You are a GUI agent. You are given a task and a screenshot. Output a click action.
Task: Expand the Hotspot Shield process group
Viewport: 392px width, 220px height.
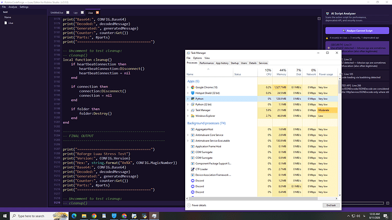coord(187,93)
